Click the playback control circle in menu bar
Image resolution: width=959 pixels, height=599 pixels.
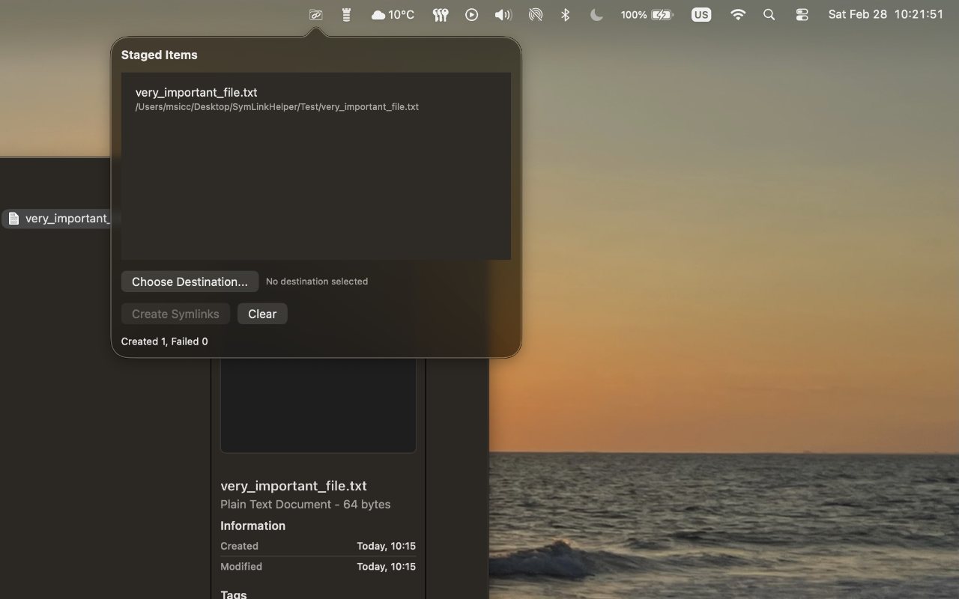pyautogui.click(x=471, y=14)
